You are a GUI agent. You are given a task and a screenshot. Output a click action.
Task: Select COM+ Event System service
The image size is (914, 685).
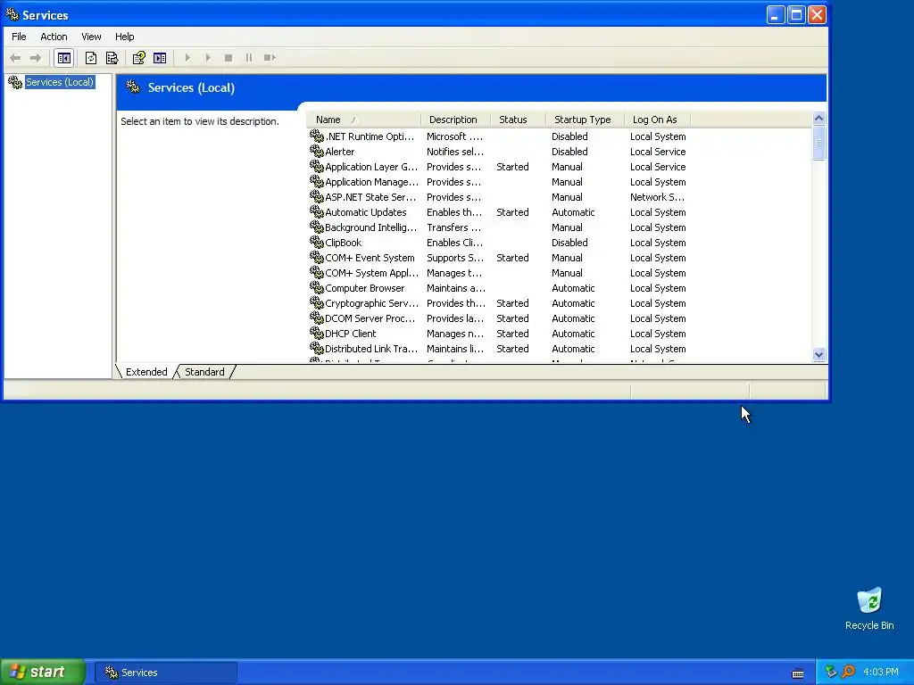[x=370, y=258]
